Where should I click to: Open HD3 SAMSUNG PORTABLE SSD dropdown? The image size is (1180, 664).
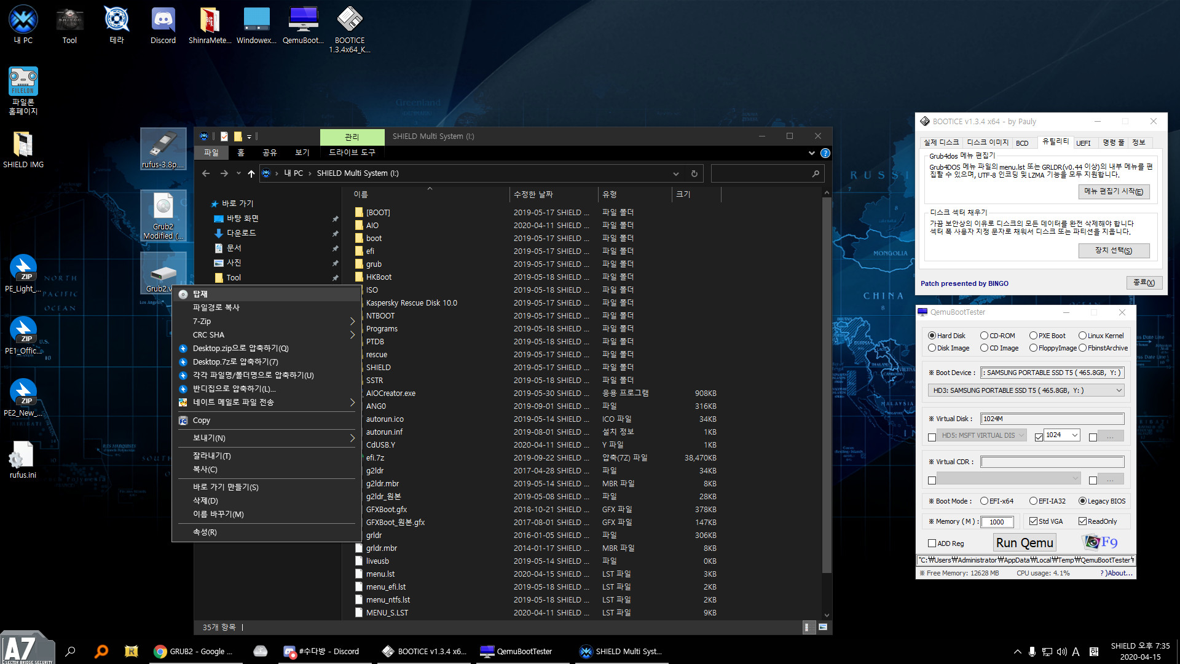pos(1026,390)
